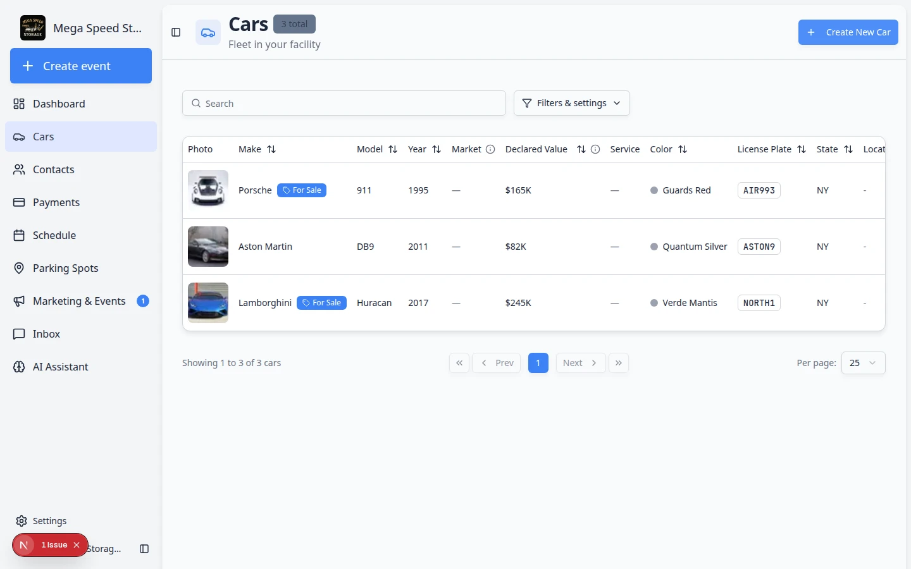Open the Schedule section

pyautogui.click(x=81, y=235)
